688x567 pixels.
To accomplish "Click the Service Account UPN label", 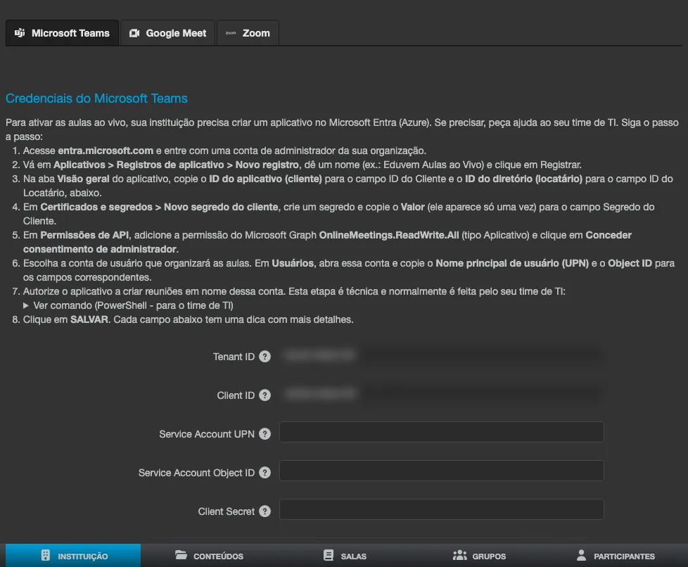I will [x=207, y=434].
